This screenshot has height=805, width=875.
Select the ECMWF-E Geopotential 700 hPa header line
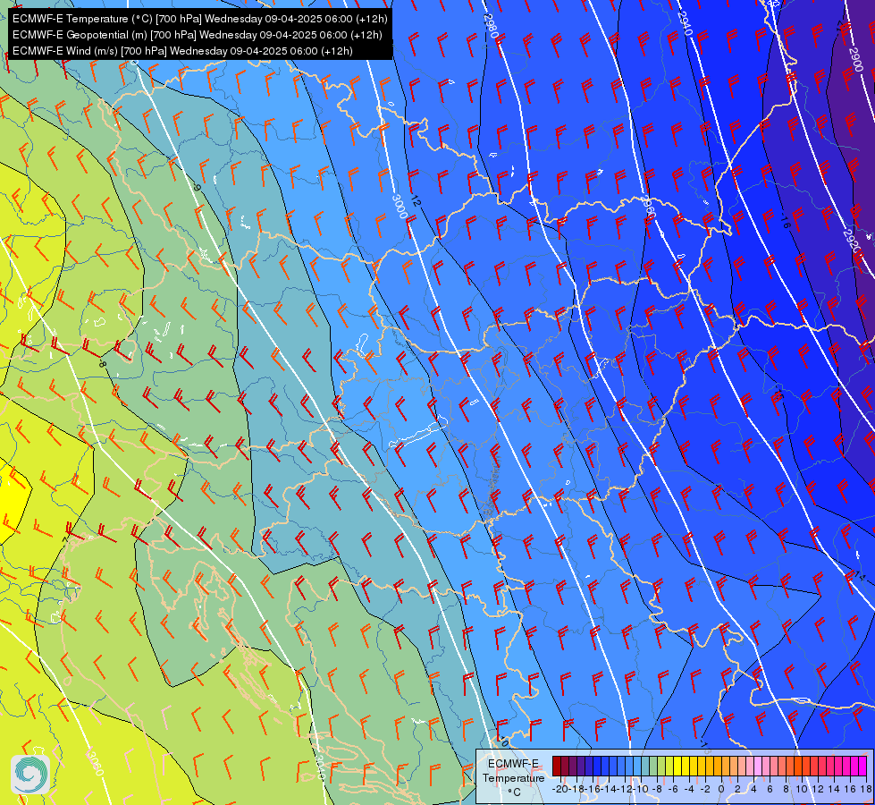tap(197, 35)
